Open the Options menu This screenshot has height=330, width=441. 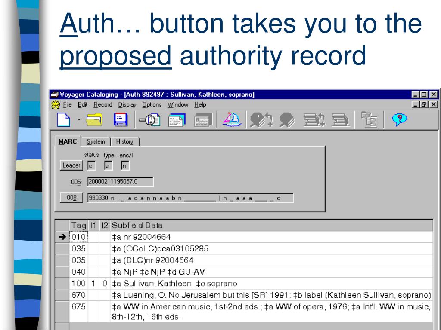[152, 105]
